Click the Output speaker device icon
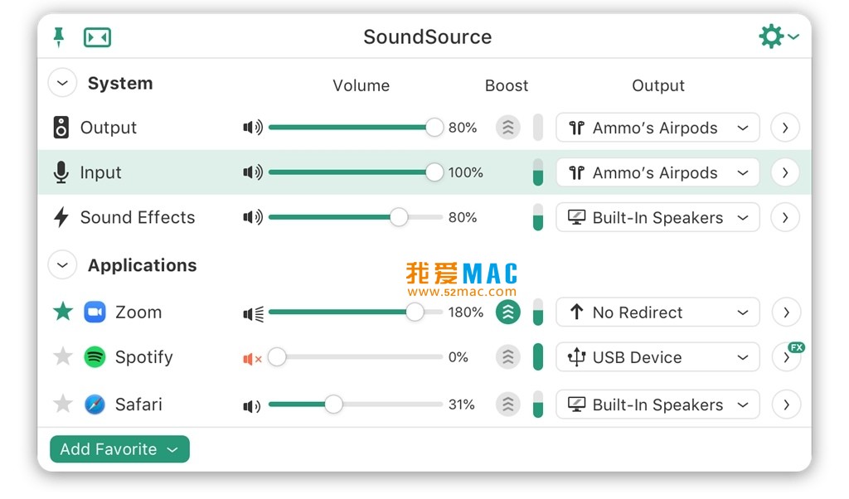The height and width of the screenshot is (499, 849). (61, 128)
